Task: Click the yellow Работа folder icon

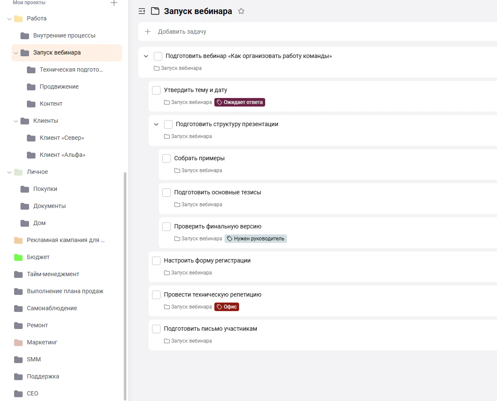Action: (18, 19)
